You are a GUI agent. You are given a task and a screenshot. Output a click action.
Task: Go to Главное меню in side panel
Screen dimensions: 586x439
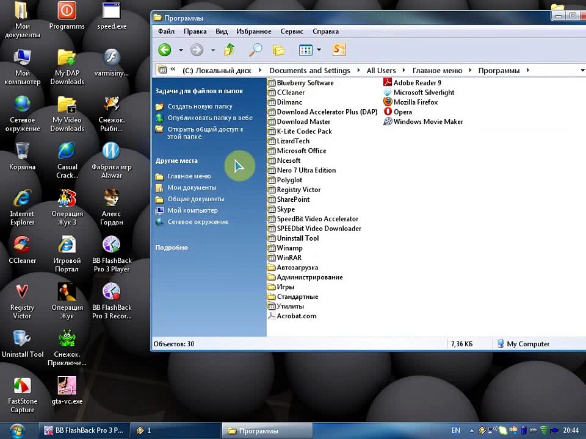tap(189, 176)
